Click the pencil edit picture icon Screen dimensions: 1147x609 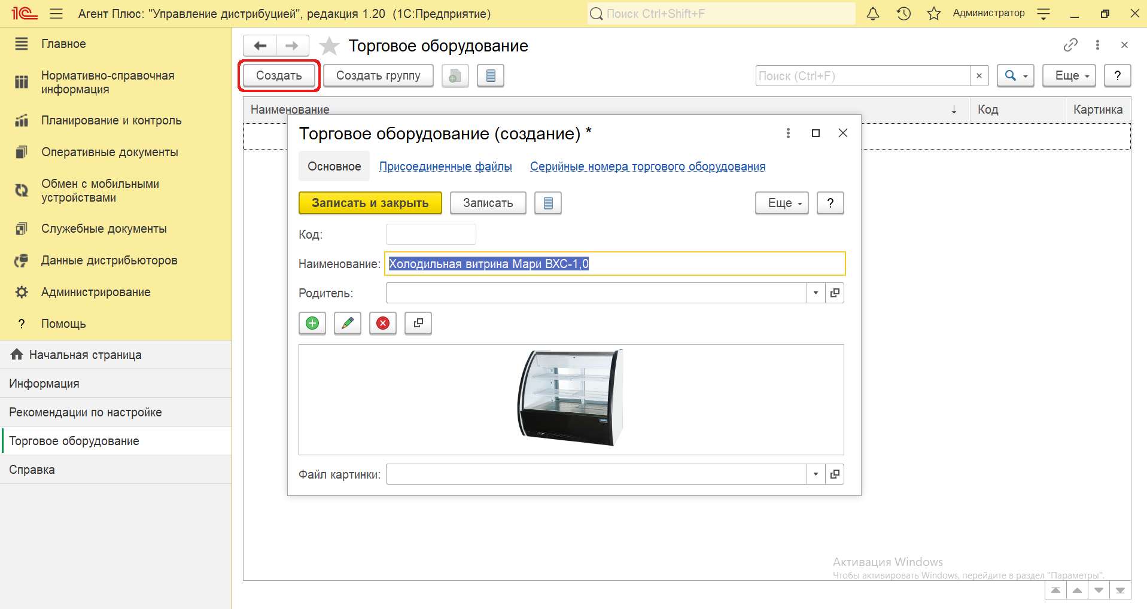tap(347, 323)
